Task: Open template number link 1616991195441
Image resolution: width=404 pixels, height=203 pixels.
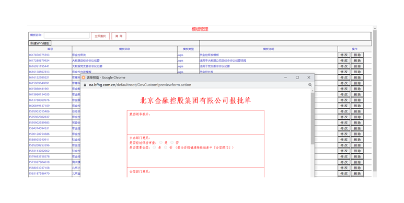Action: [39, 66]
